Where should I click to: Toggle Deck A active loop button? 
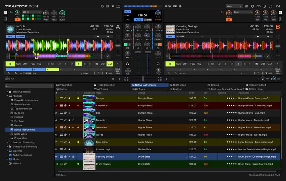pyautogui.click(x=110, y=64)
